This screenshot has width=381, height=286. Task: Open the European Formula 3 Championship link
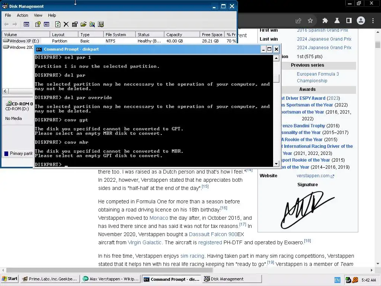(x=318, y=77)
